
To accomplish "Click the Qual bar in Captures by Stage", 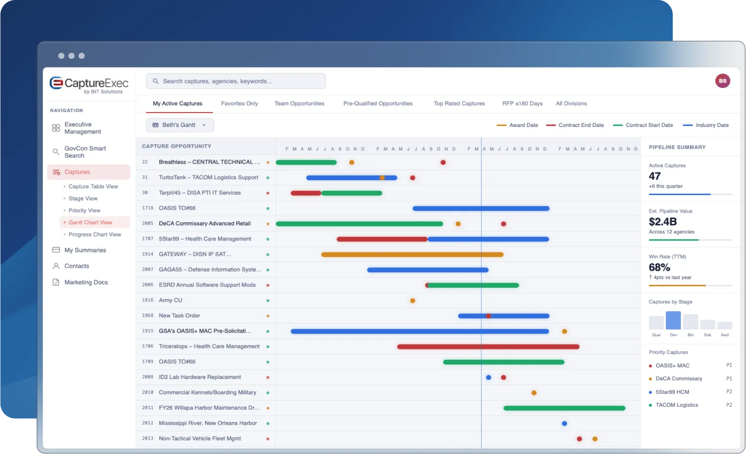I will click(656, 323).
